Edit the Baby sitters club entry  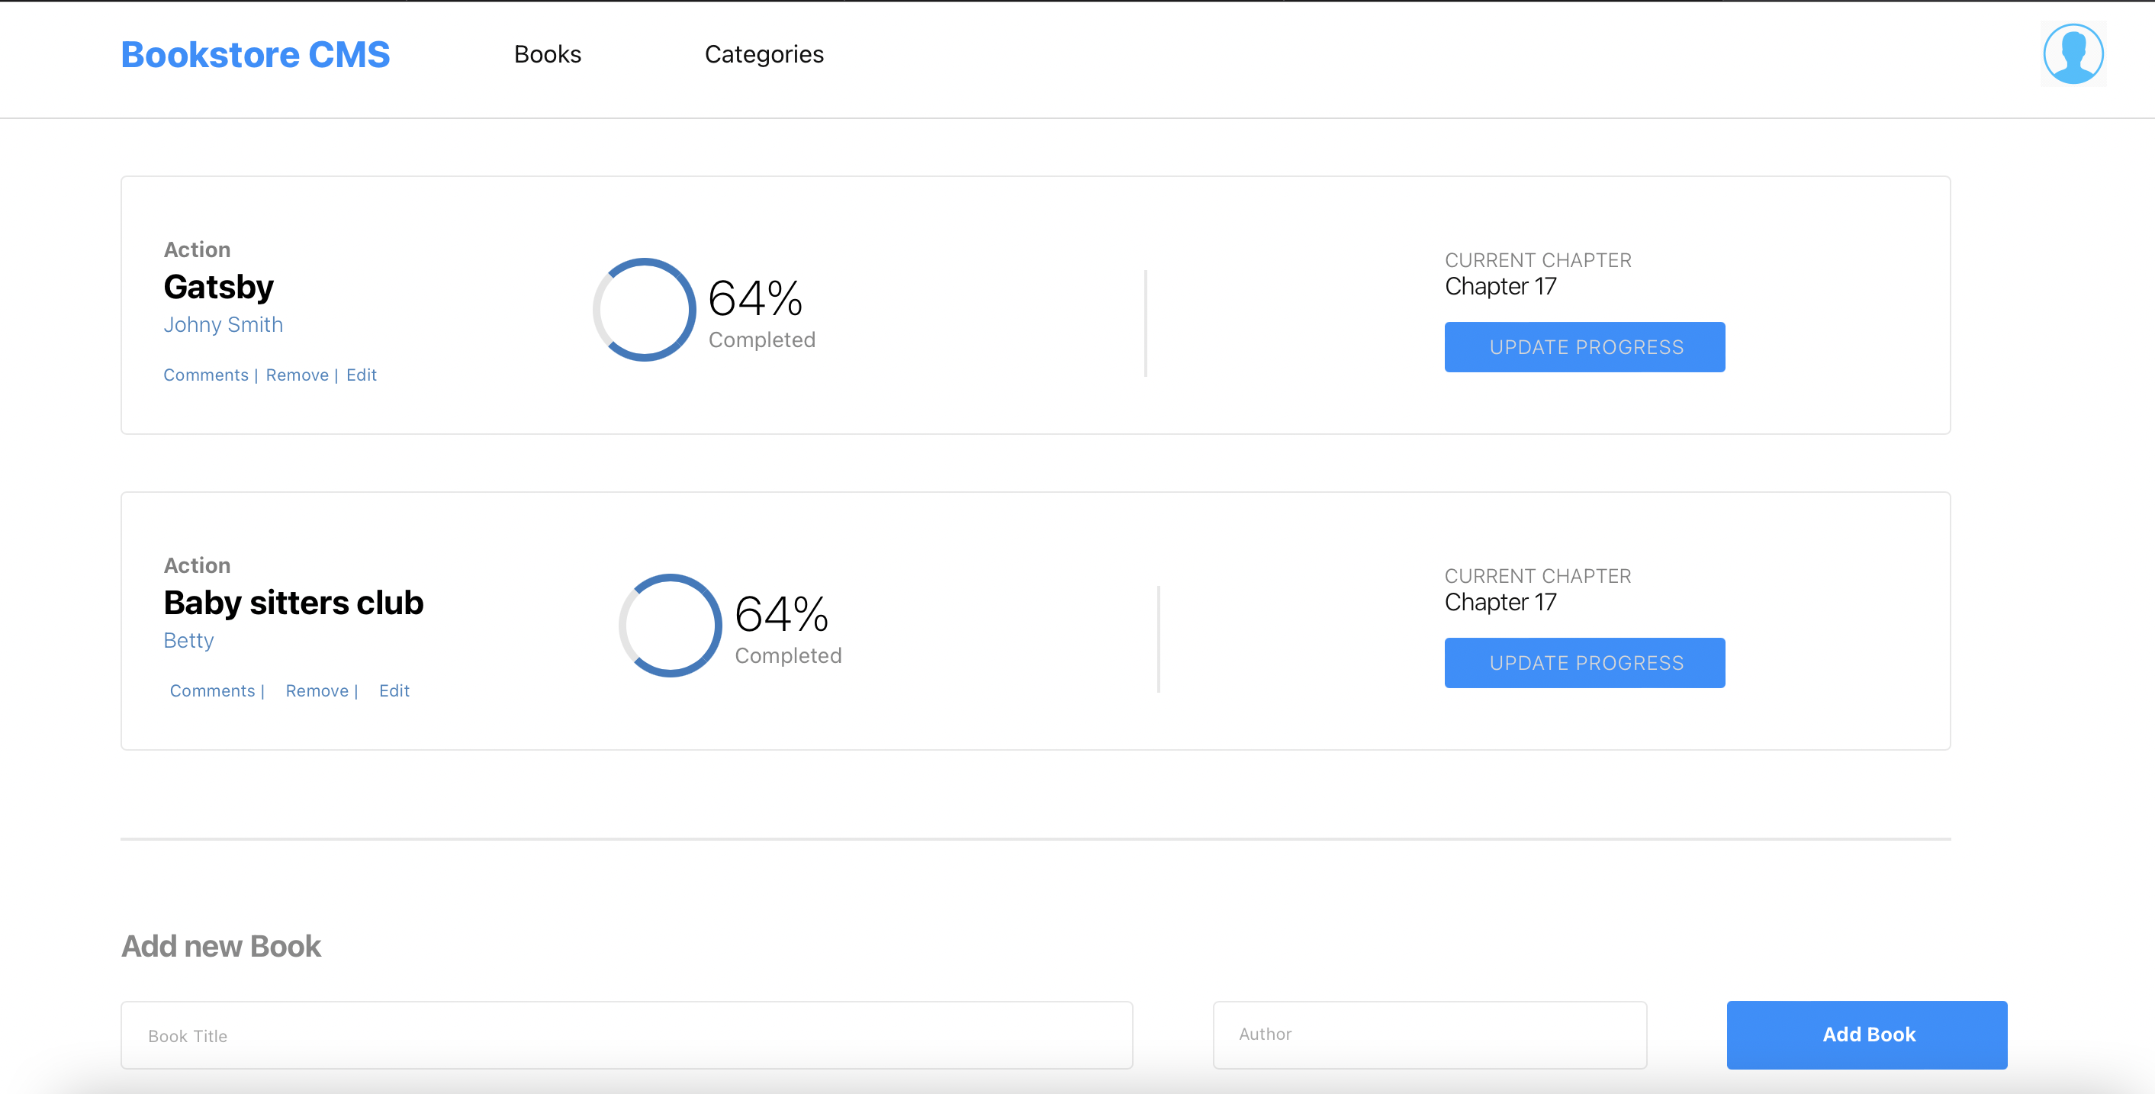(x=394, y=691)
